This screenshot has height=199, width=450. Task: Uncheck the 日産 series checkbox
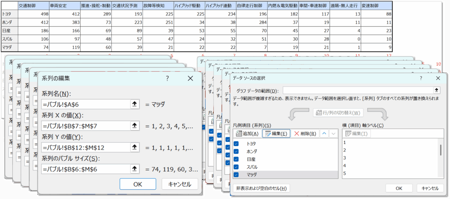click(236, 159)
